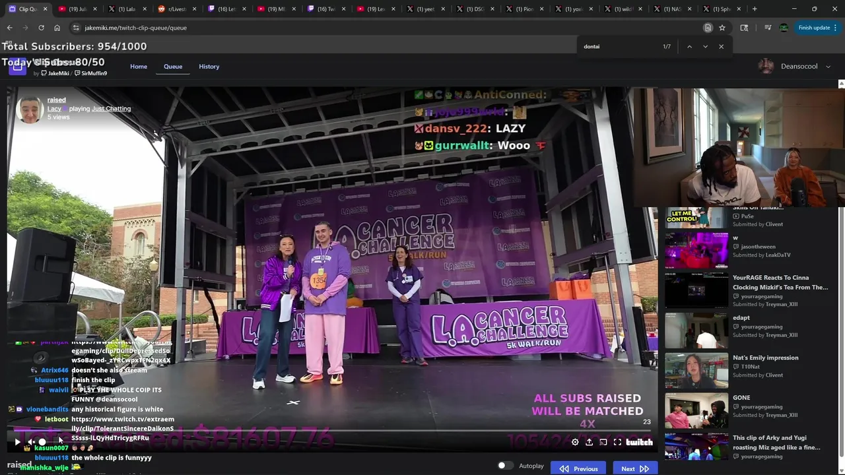
Task: Close the Clip Queue browser tab
Action: (46, 9)
